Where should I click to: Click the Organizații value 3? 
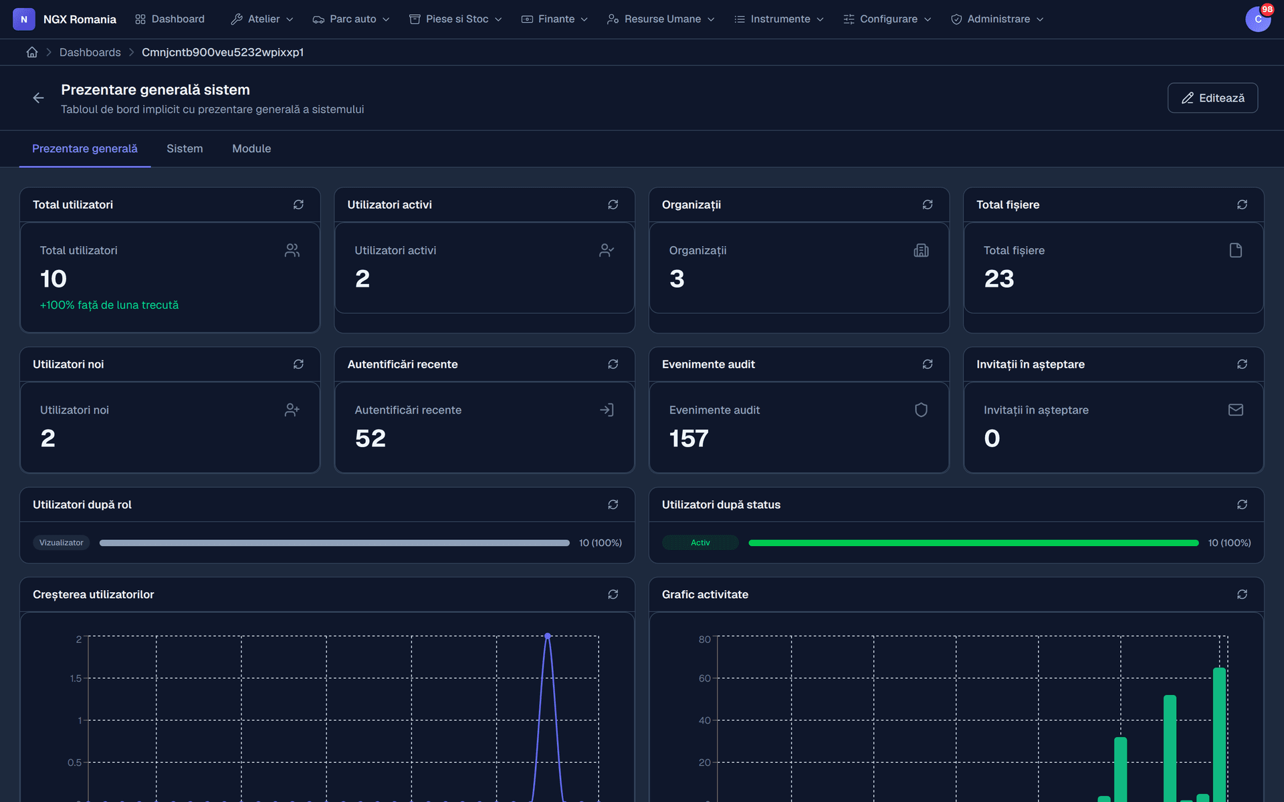677,279
